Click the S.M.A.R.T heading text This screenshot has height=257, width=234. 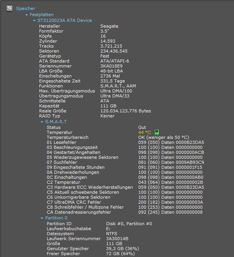[56, 122]
